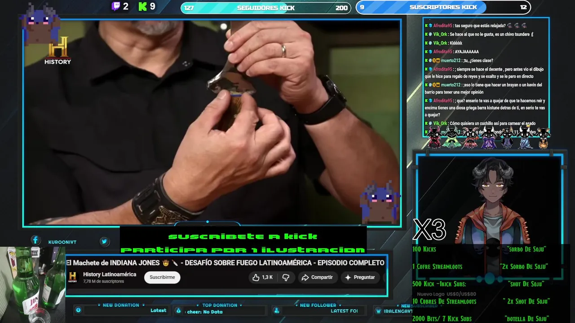This screenshot has width=575, height=323.
Task: Click the 'Botella De Soju' reward text
Action: (527, 319)
